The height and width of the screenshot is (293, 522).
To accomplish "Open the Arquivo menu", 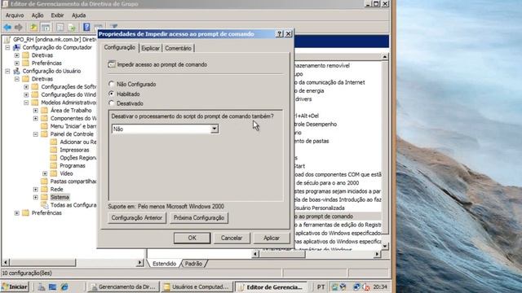I will pos(15,15).
